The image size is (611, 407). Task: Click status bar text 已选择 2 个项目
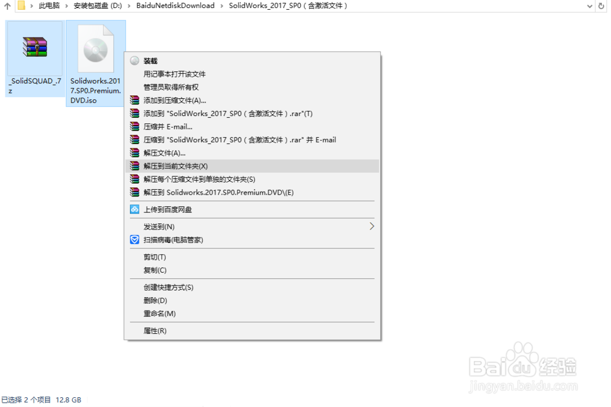(26, 400)
